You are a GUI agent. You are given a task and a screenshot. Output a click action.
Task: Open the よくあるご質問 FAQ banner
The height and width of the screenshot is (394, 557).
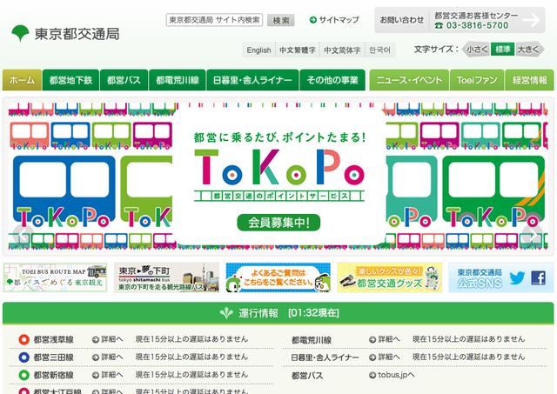[278, 278]
